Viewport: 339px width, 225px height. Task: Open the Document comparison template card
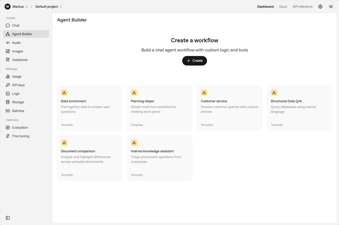tap(90, 158)
